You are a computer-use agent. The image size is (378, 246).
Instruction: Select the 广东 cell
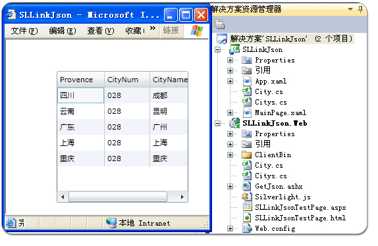pos(81,127)
